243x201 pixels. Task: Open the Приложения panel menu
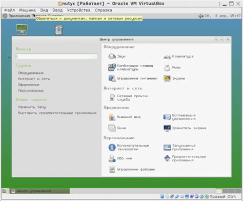coord(19,16)
